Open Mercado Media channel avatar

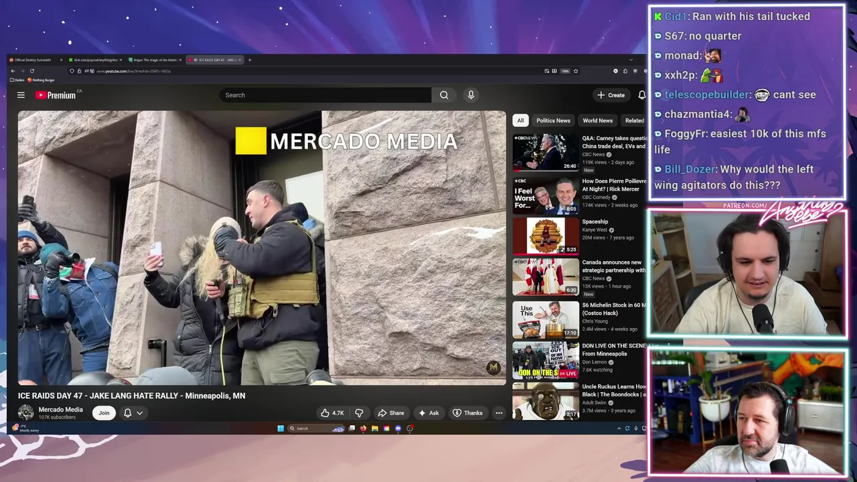[x=25, y=412]
